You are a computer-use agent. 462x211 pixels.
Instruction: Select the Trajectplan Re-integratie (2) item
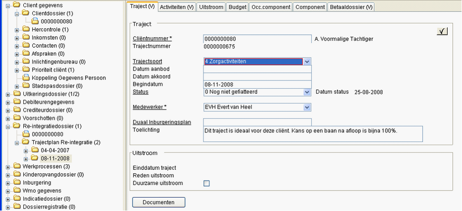(66, 142)
